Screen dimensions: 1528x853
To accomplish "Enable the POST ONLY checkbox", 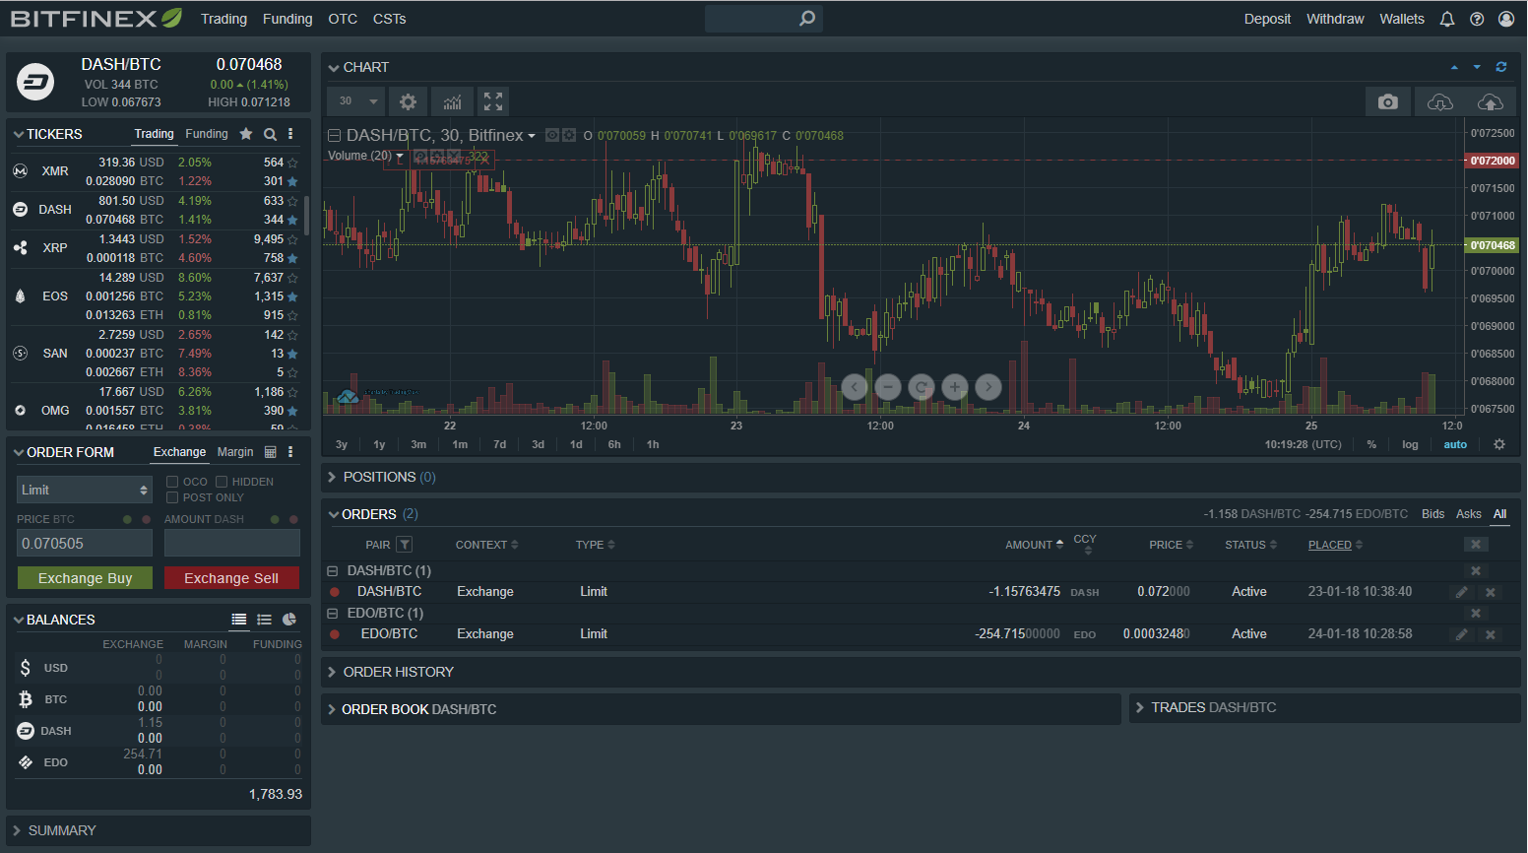I will [x=172, y=497].
